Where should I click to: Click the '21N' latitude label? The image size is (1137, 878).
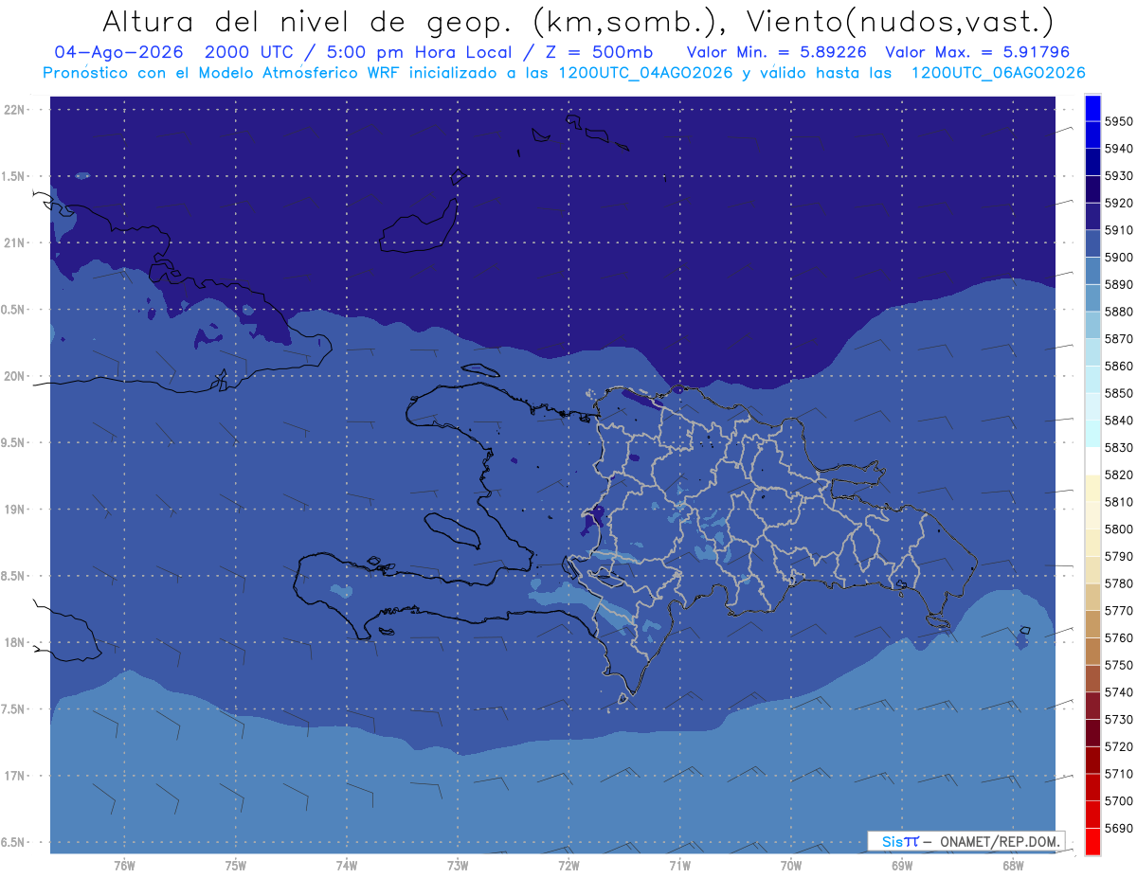click(13, 242)
